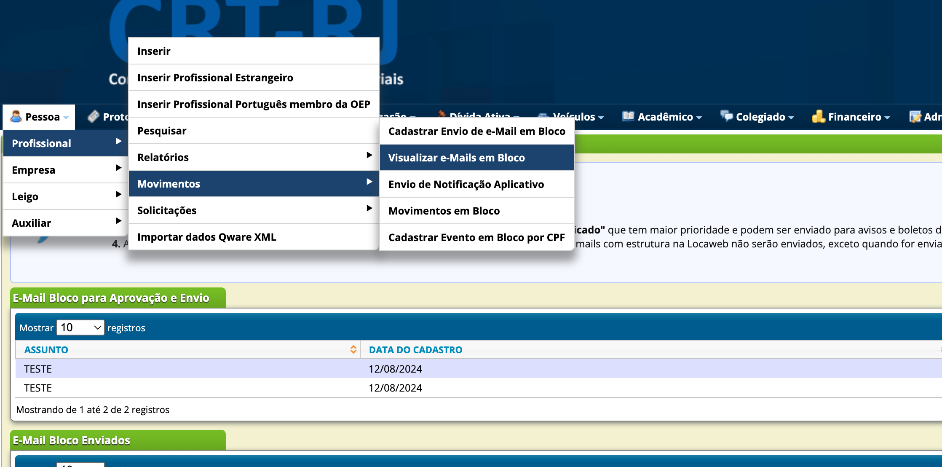Screen dimensions: 942x467
Task: Click ASSUNTO sort arrows icon
Action: coord(353,349)
